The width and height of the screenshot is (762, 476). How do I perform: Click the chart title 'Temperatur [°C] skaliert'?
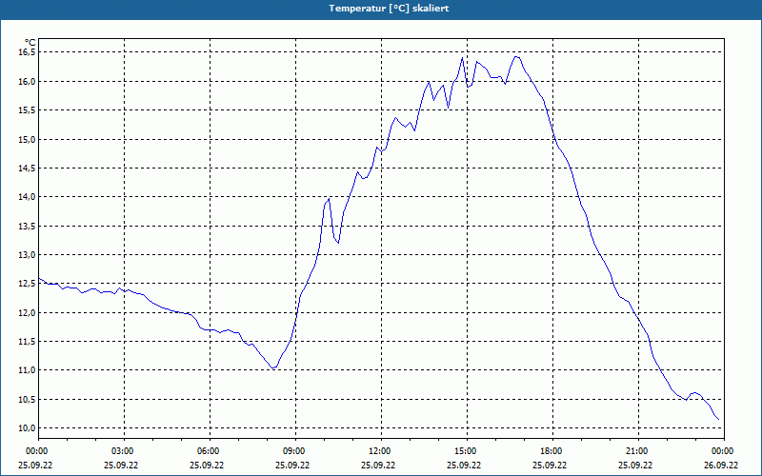click(389, 9)
